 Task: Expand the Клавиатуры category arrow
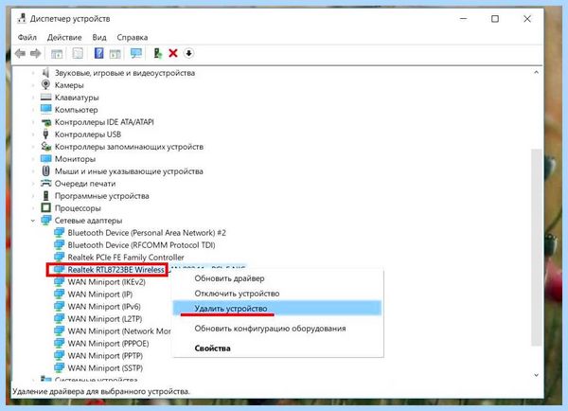[33, 98]
